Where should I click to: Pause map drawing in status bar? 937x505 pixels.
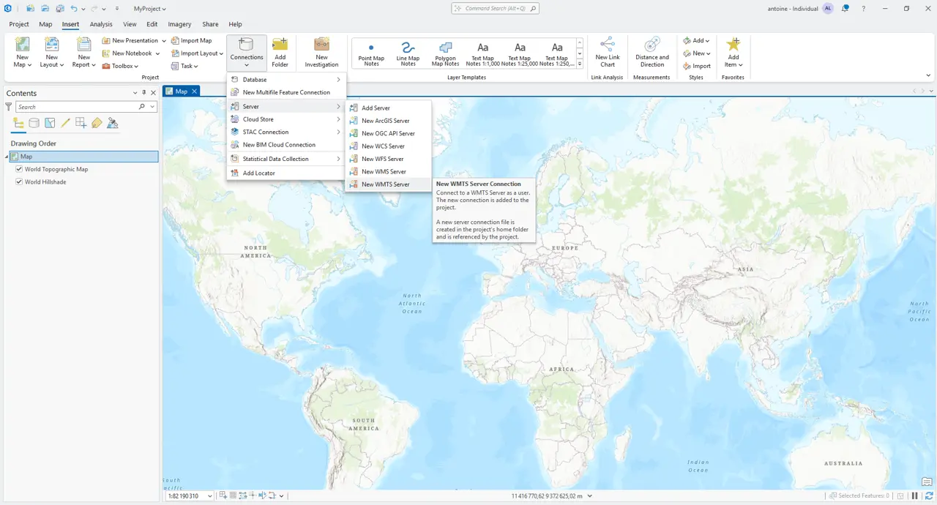(x=914, y=495)
